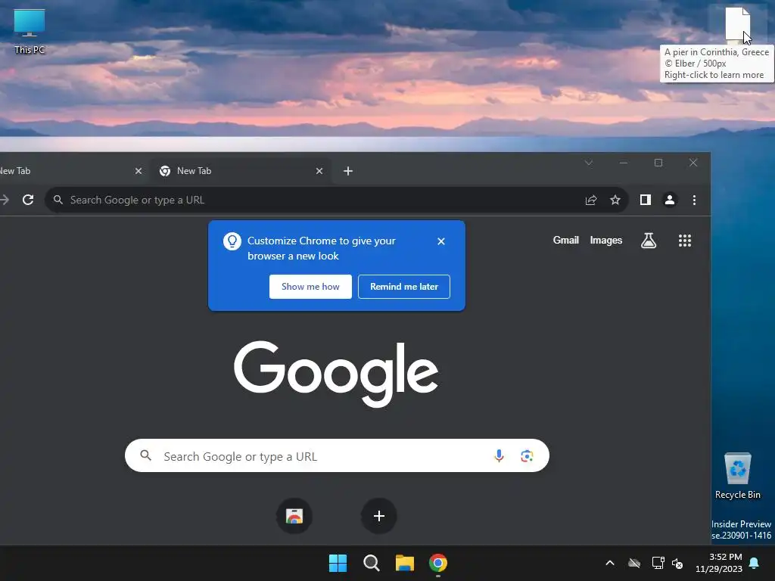Screen dimensions: 775x581
Task: Click Show me how
Action: point(310,287)
